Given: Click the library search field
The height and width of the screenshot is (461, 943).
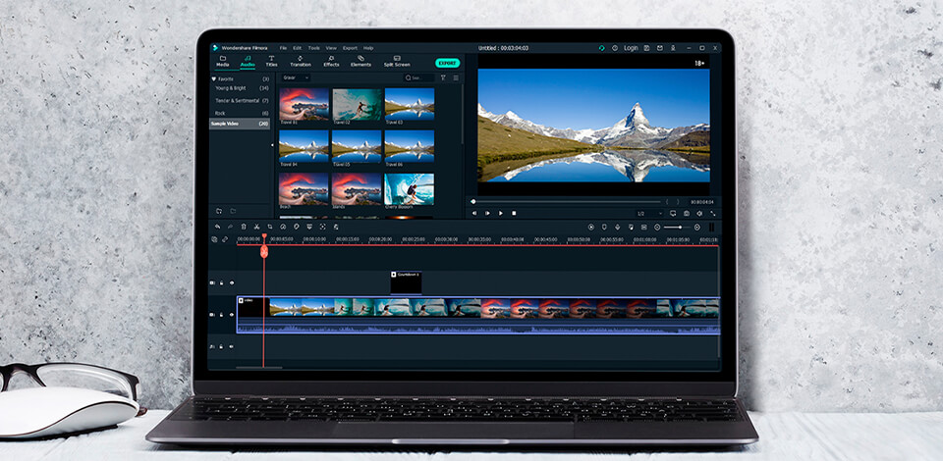Looking at the screenshot, I should (419, 78).
